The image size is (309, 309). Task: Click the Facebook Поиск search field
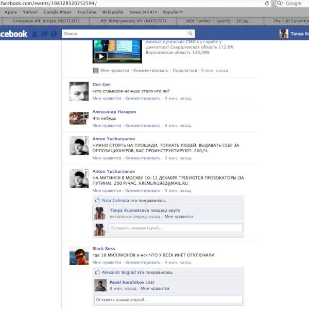point(124,34)
